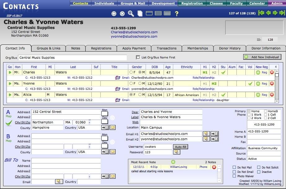This screenshot has height=189, width=286.
Task: Click the icon next to Password field
Action: 176,152
